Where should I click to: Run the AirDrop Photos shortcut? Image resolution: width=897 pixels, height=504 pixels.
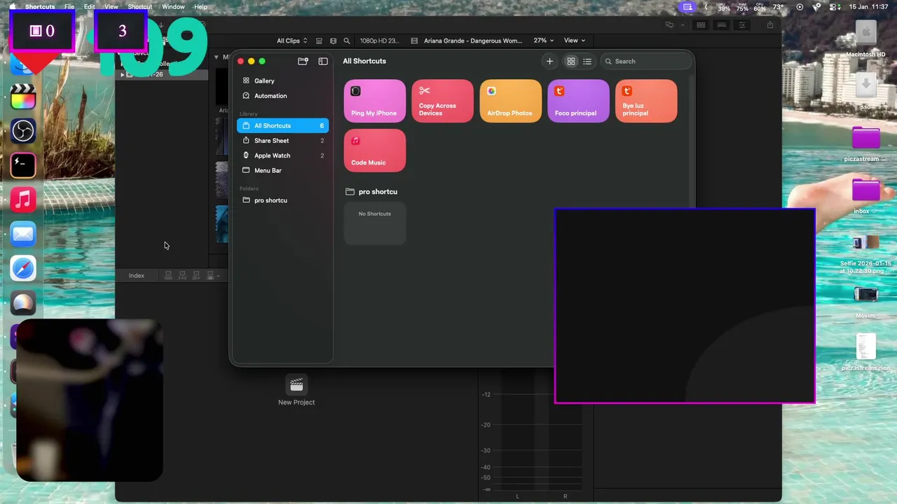click(511, 101)
